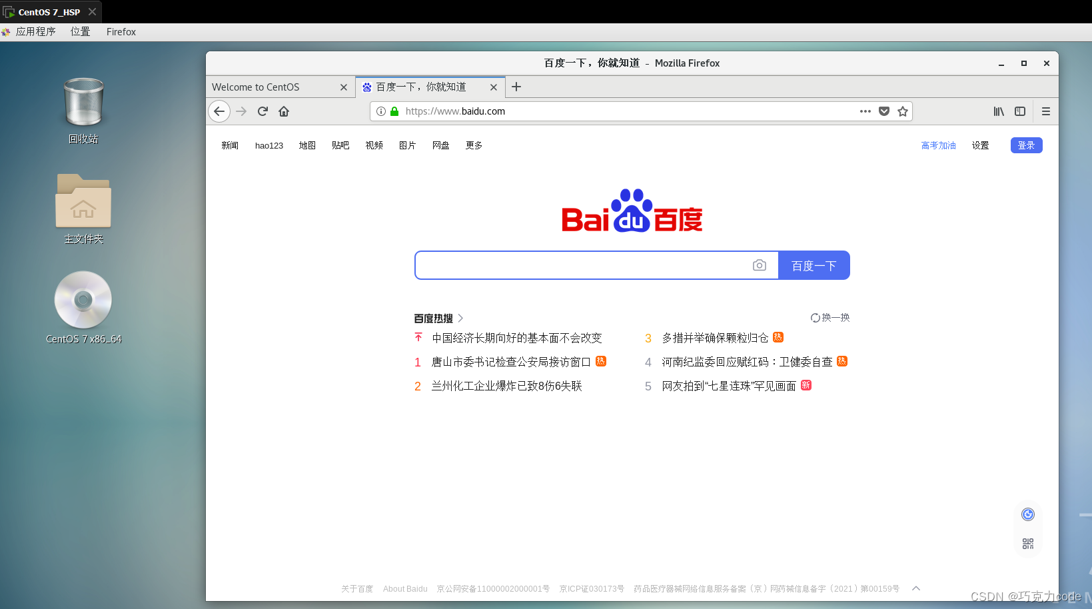Open 兰州化工企业爆炸已致8伤6失联 headline
This screenshot has width=1092, height=609.
pos(506,386)
